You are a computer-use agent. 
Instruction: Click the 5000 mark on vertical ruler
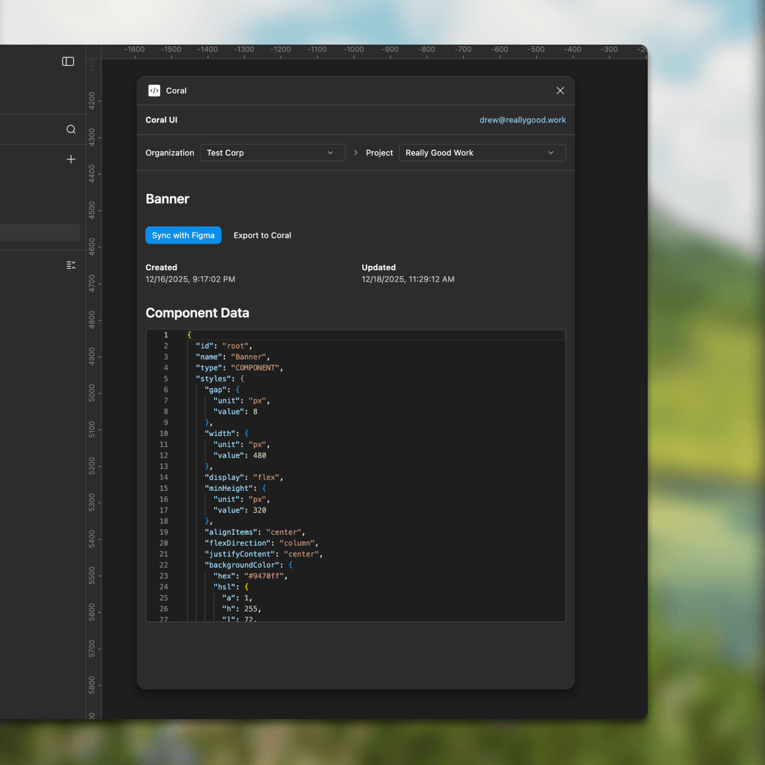(x=92, y=393)
